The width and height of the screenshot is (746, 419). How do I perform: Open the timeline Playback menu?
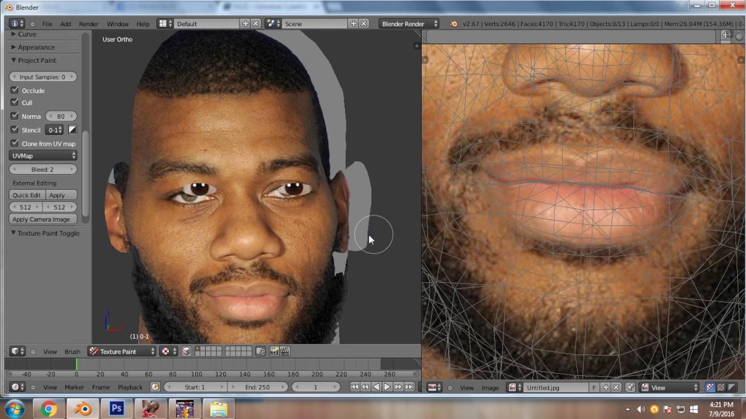130,387
